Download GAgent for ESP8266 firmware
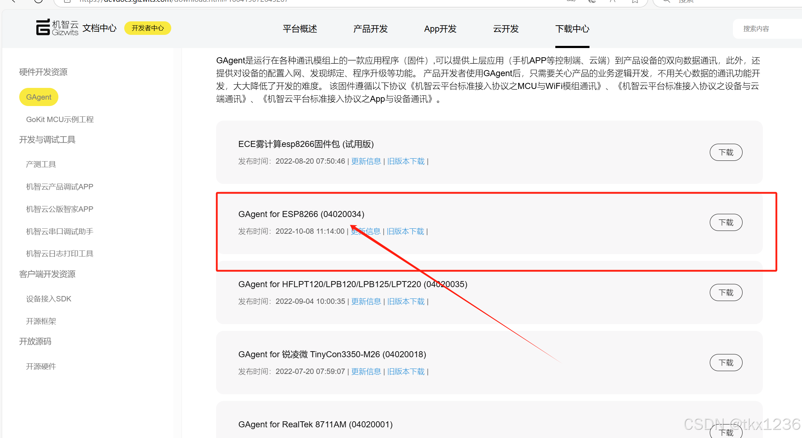Screen dimensions: 802x438 725,223
